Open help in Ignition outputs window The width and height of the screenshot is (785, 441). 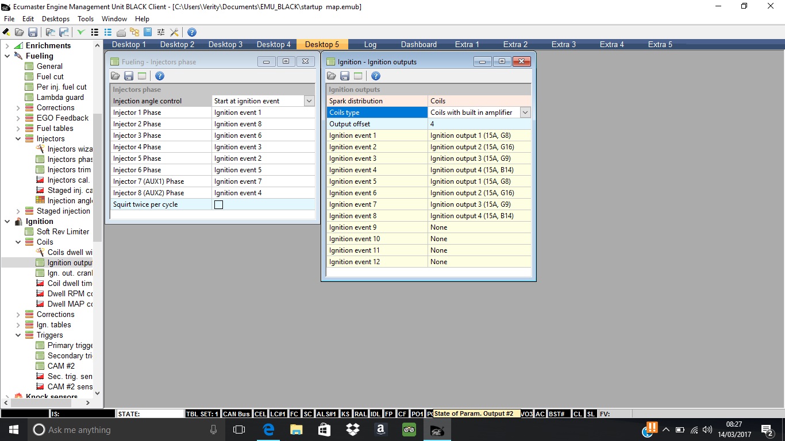376,76
